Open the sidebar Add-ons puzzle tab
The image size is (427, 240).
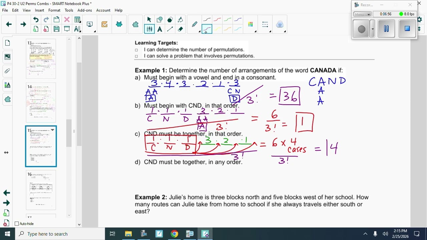coord(7,99)
